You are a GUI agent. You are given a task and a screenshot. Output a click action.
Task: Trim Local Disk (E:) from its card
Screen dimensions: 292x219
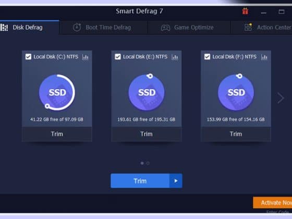coord(147,134)
